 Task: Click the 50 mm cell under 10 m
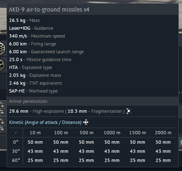click(x=35, y=142)
